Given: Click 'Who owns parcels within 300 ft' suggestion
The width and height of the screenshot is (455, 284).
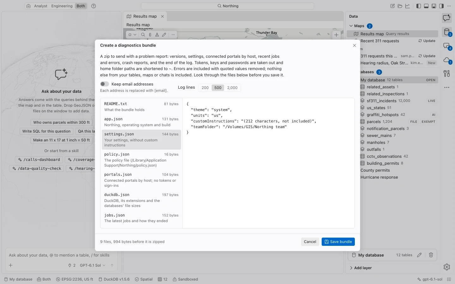Looking at the screenshot, I should point(61,122).
